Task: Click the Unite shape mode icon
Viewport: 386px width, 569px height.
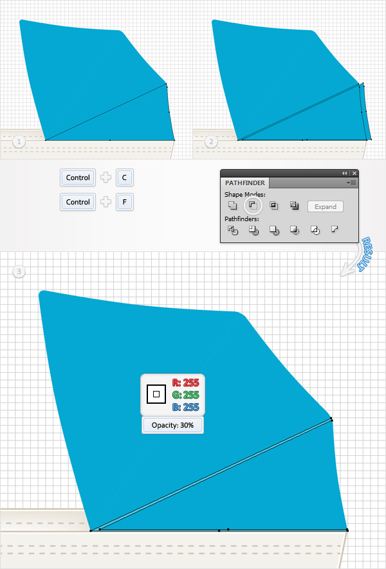Action: pos(232,206)
